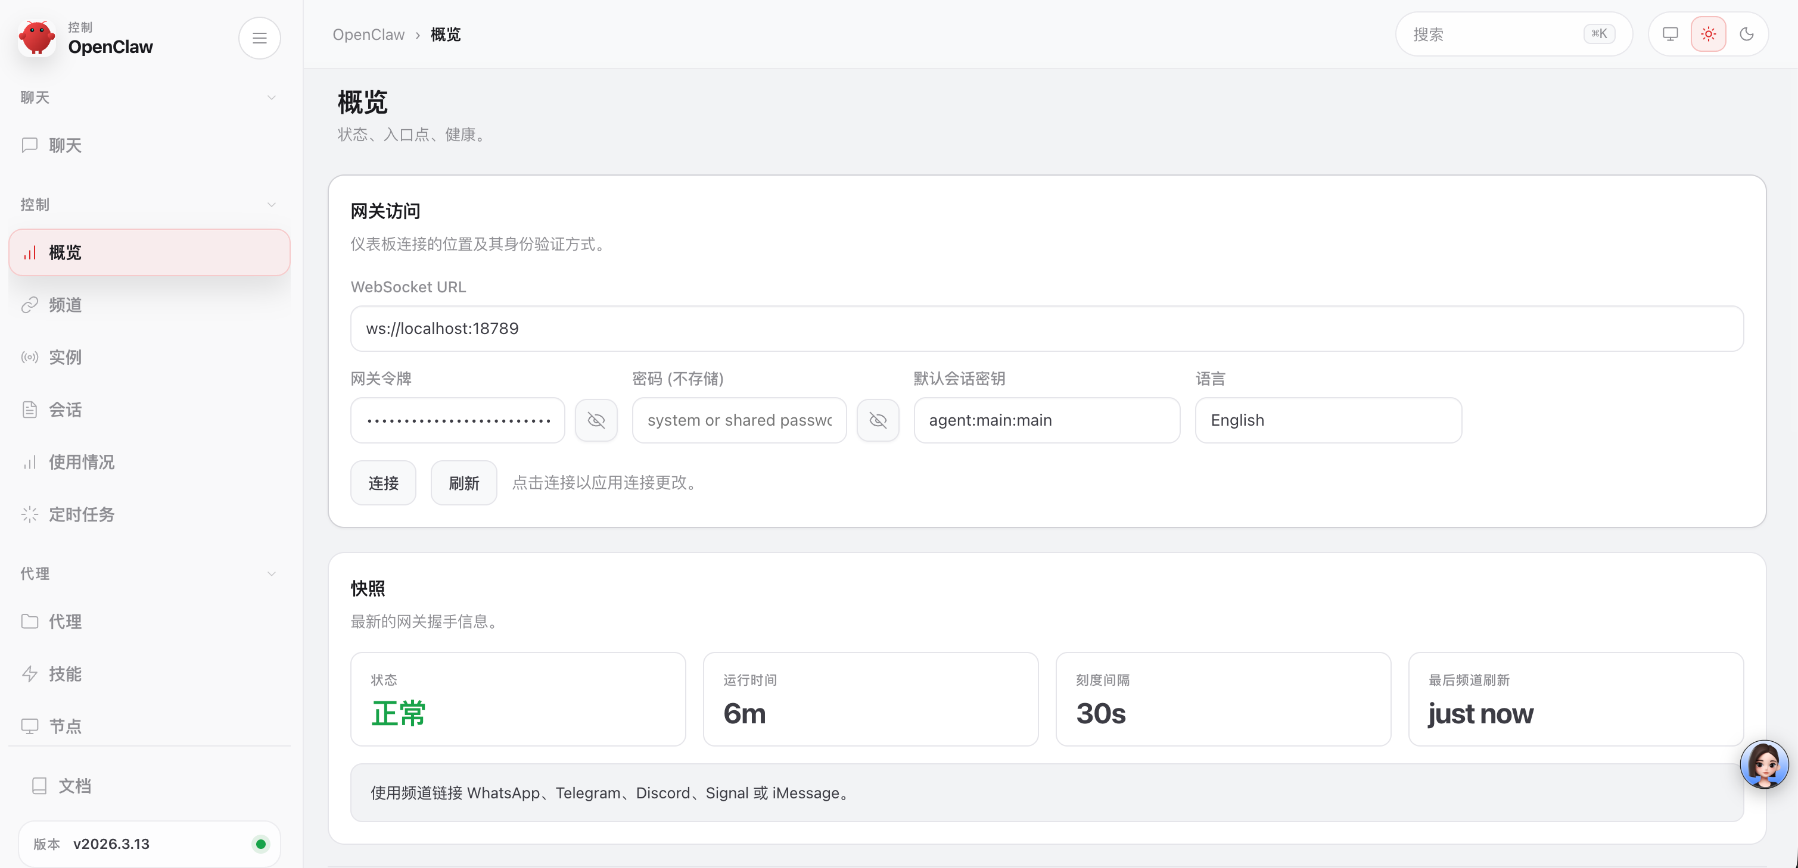Switch to light theme sun icon
Screen dimensions: 1798x868
click(1708, 34)
